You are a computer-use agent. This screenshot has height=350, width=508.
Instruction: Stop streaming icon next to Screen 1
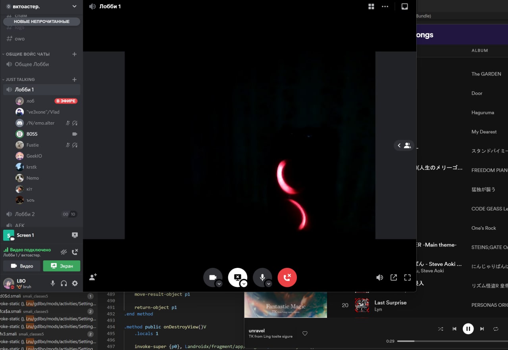click(x=75, y=235)
